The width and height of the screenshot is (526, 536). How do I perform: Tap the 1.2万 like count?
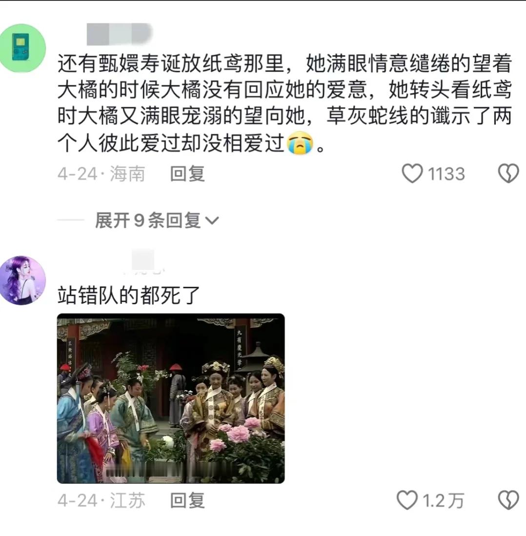click(444, 500)
